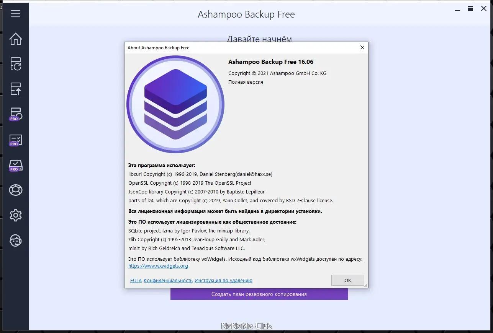The width and height of the screenshot is (493, 333).
Task: Click the 'Ashampoo Backup Free 16.06' version heading
Action: click(271, 62)
